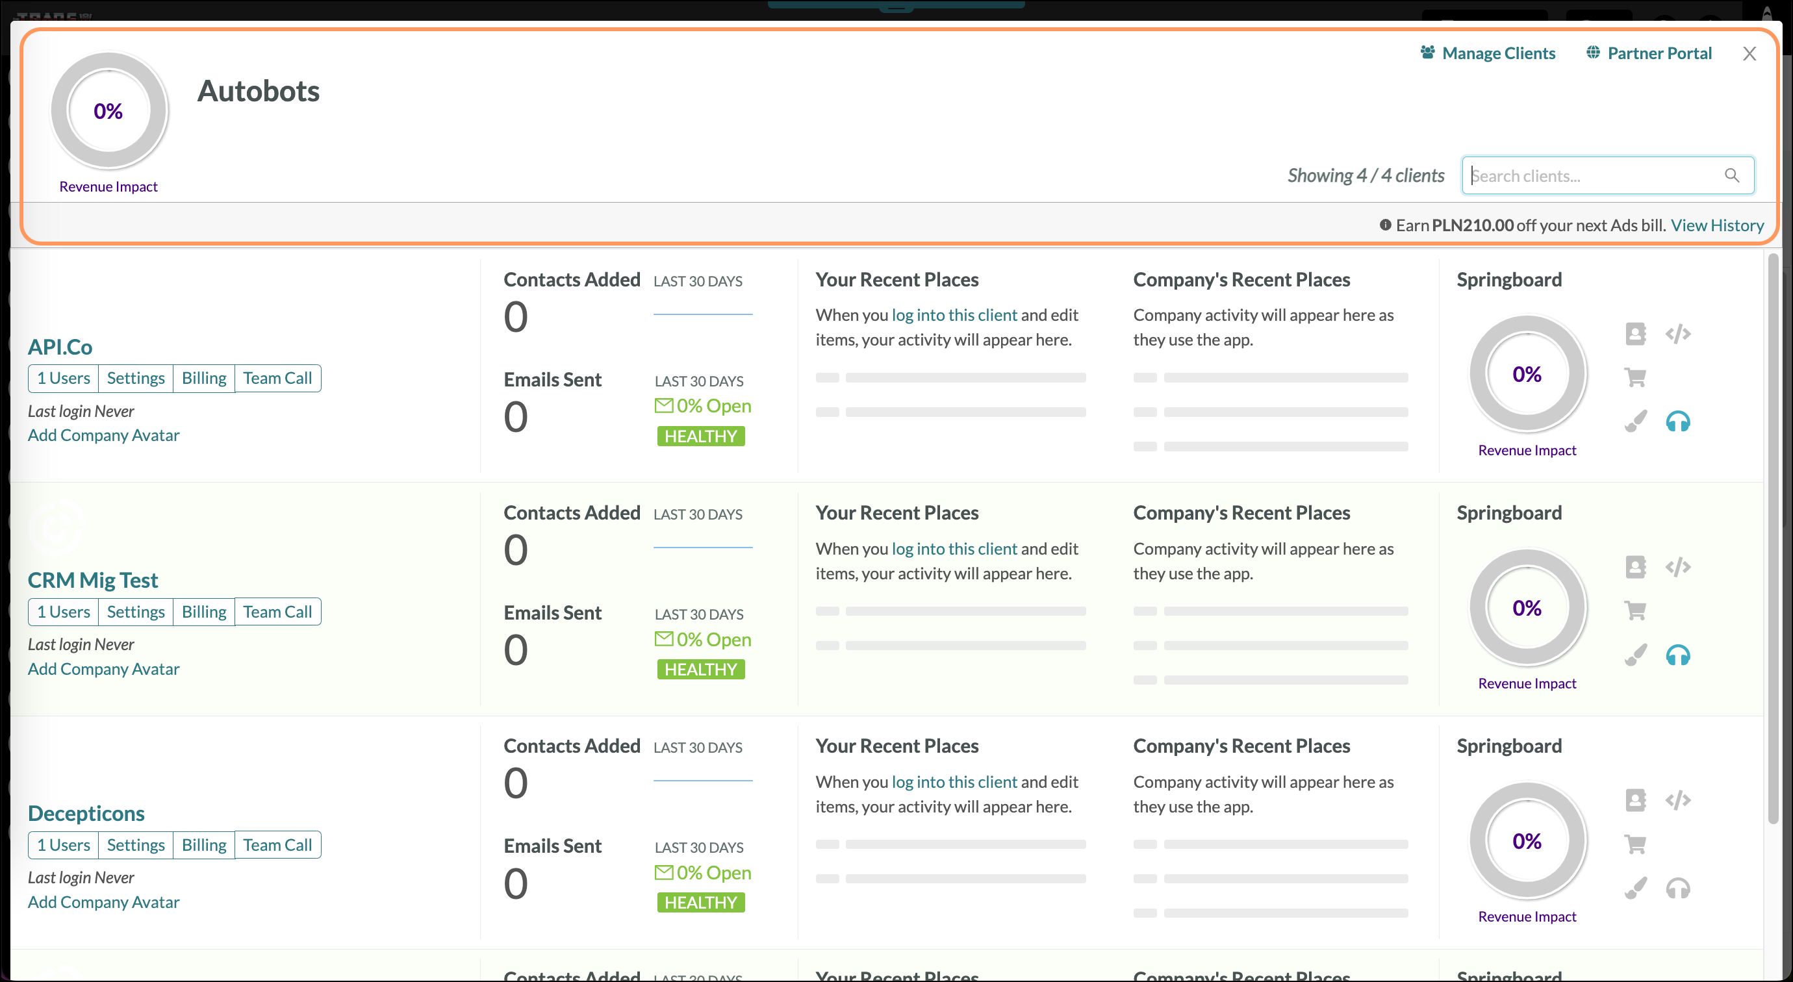Click the client list vertical scrollbar

pos(1773,538)
